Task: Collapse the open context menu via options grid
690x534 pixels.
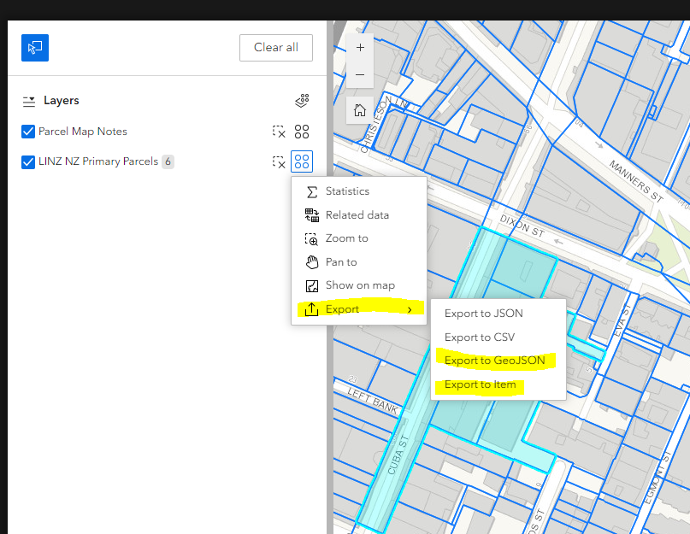Action: point(301,161)
